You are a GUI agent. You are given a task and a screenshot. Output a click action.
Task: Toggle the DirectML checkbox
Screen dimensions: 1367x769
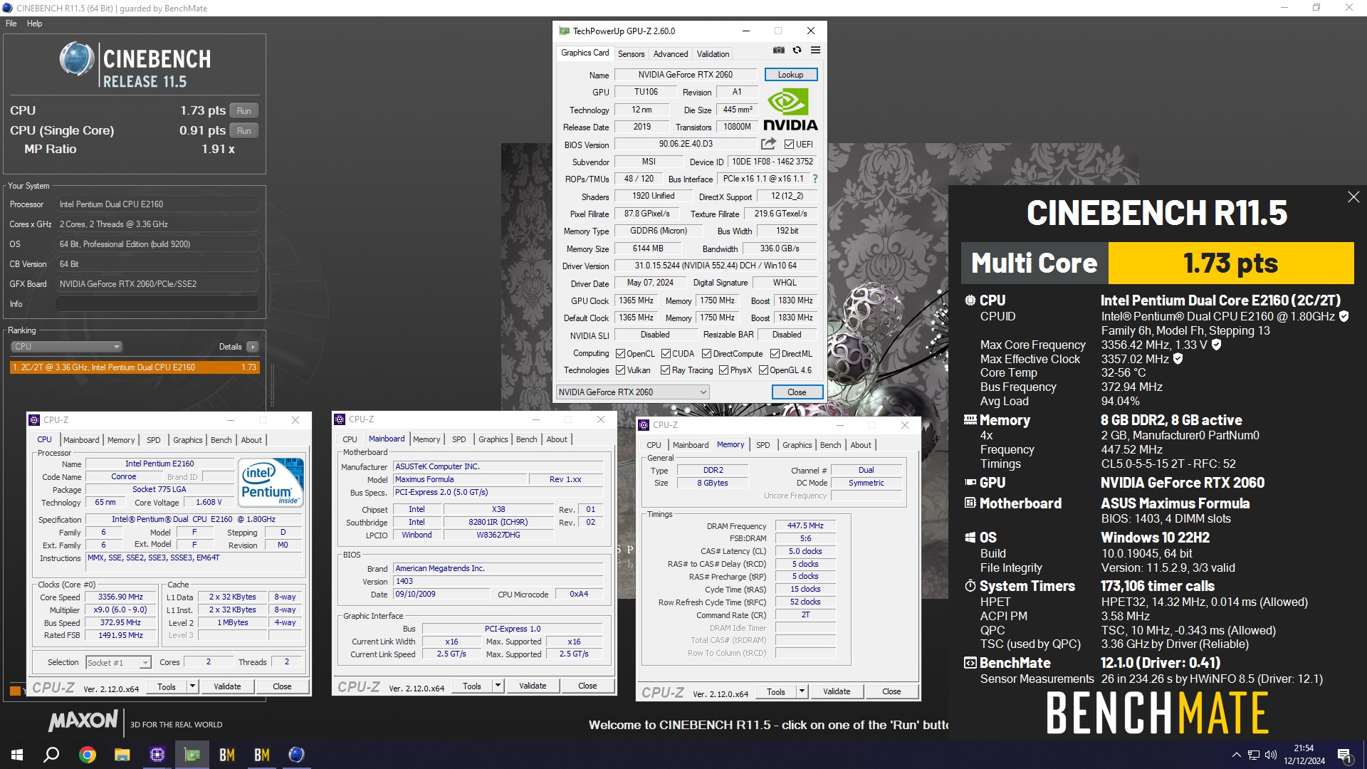775,354
